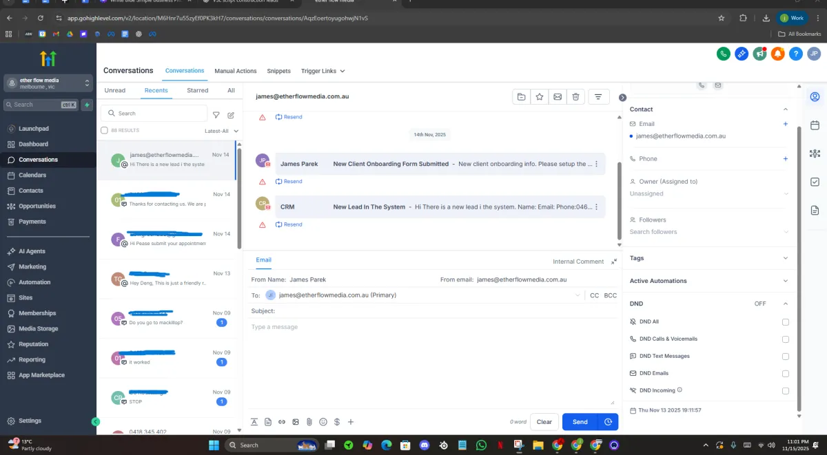Open the emoji picker
827x455 pixels.
[x=323, y=422]
